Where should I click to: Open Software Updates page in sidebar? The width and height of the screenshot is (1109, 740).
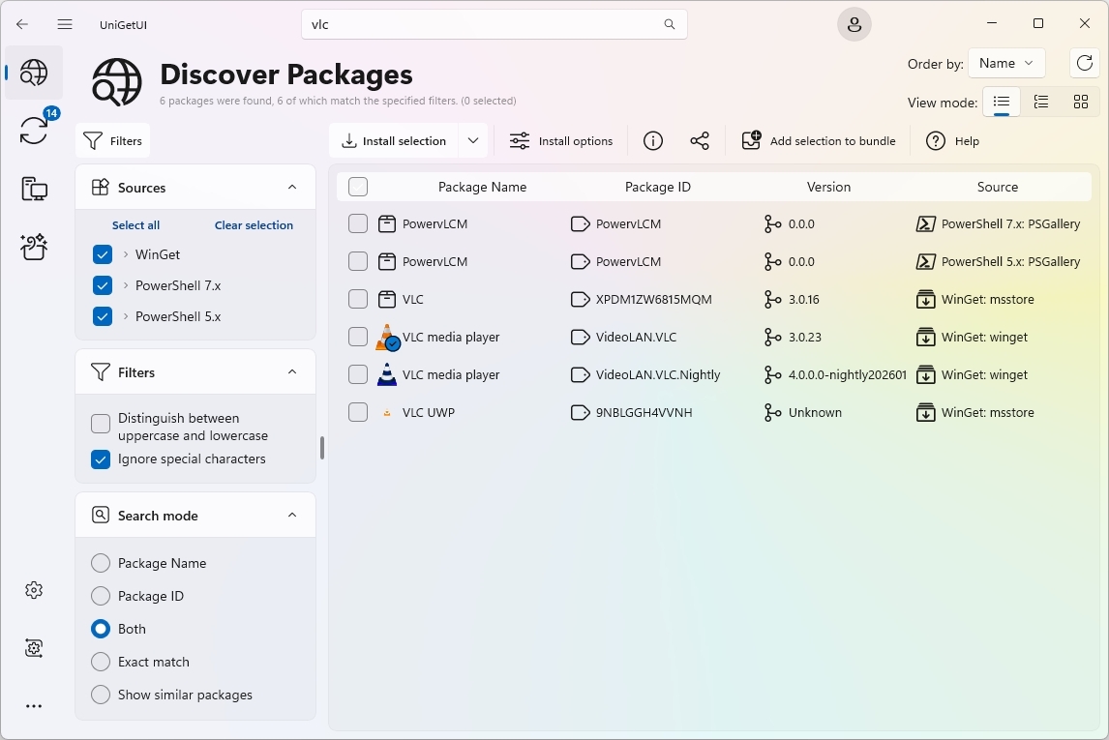(x=34, y=130)
